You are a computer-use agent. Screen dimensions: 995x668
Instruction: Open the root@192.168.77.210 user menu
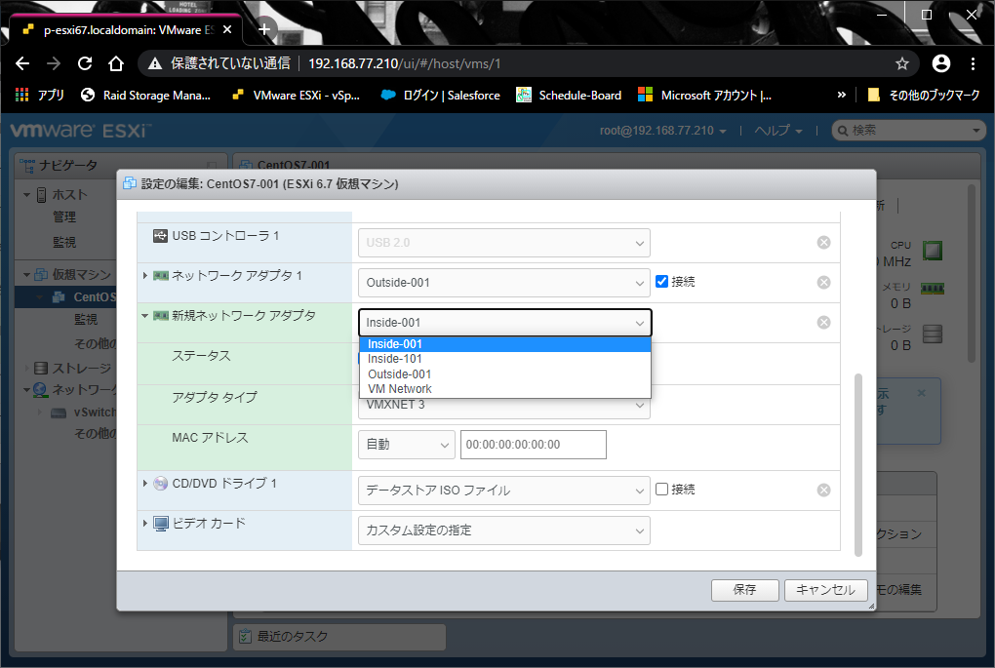pos(662,130)
